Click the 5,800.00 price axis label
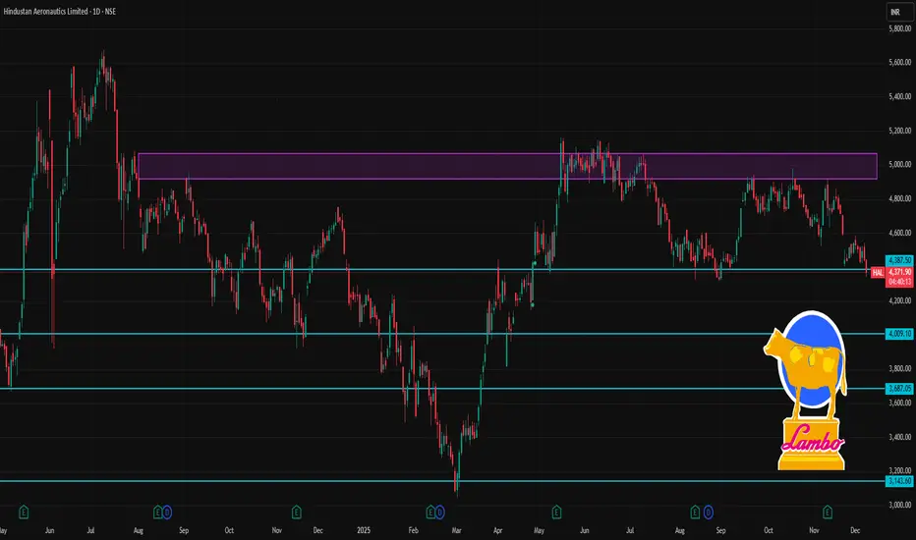 pyautogui.click(x=899, y=28)
